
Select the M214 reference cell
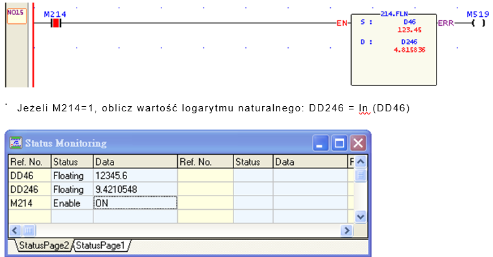pos(30,203)
